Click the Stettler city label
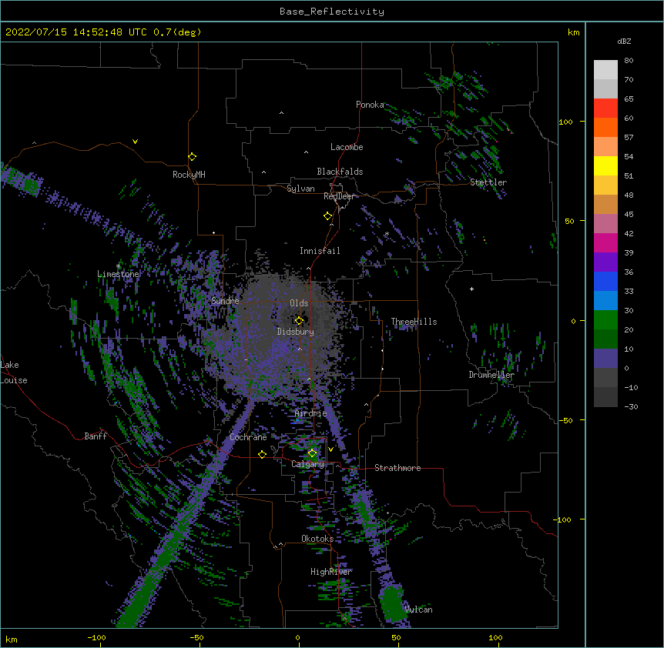 (x=488, y=182)
